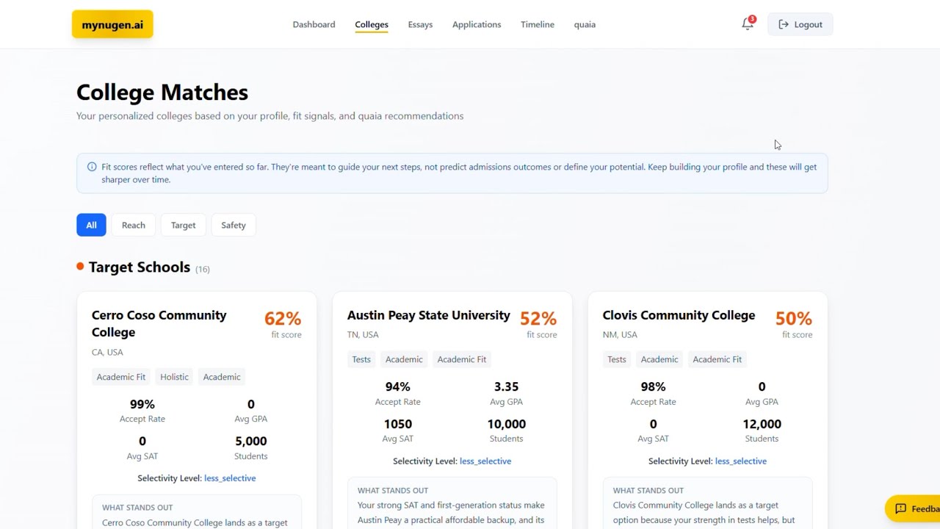The image size is (940, 529).
Task: Open the Colleges nav item
Action: point(372,24)
